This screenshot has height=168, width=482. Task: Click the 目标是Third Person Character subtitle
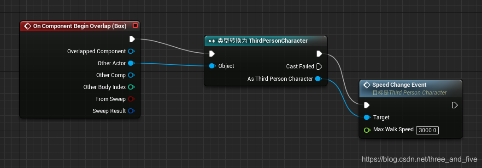point(410,92)
